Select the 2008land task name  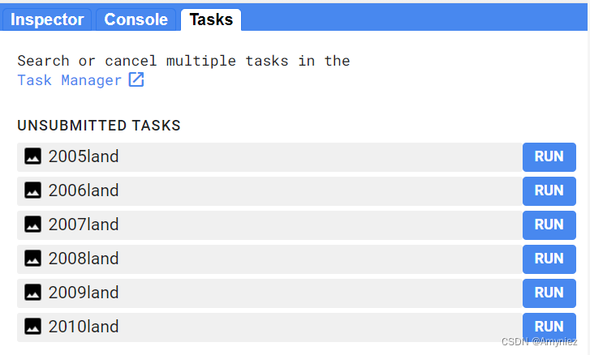[x=84, y=259]
